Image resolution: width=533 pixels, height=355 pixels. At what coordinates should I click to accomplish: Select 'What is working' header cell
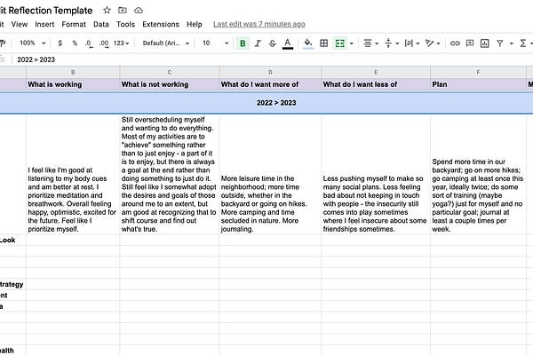pyautogui.click(x=73, y=84)
